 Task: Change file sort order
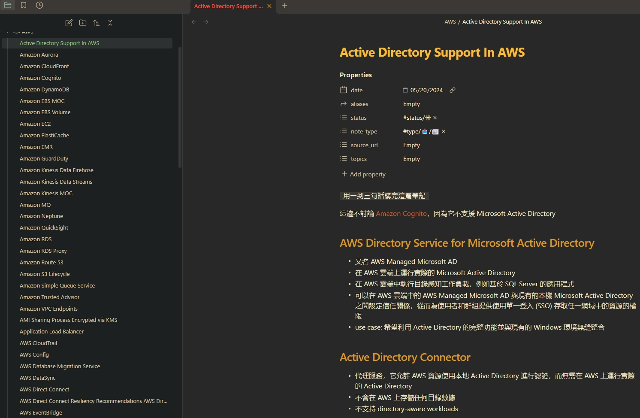(x=97, y=23)
